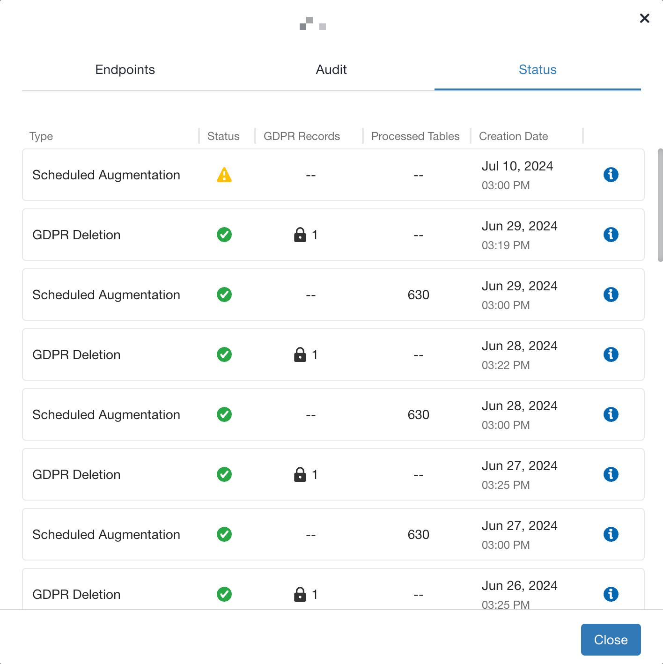This screenshot has height=664, width=663.
Task: Click the lock icon on Jun 29 GDPR Deletion
Action: click(300, 235)
